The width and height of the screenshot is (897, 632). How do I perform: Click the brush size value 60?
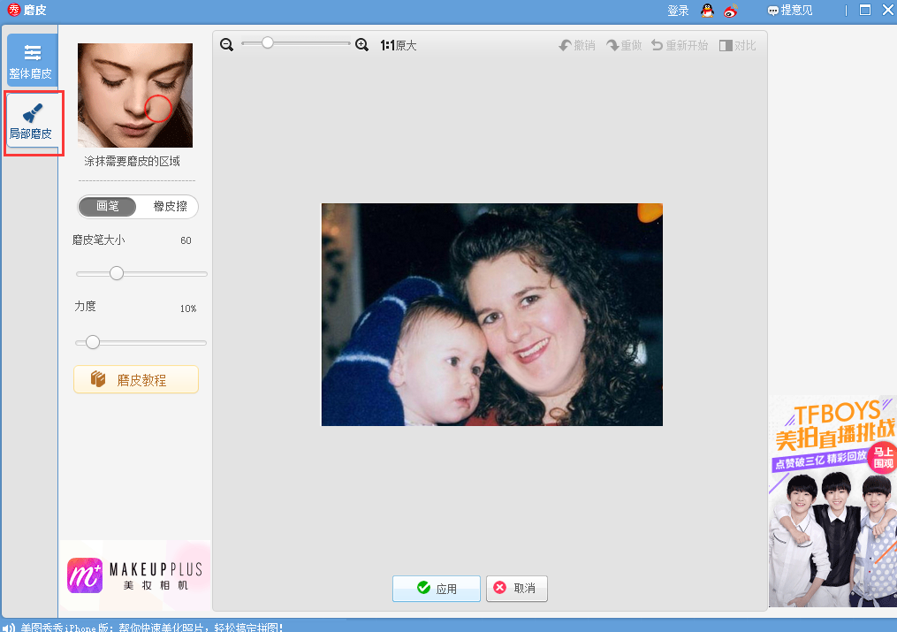186,240
